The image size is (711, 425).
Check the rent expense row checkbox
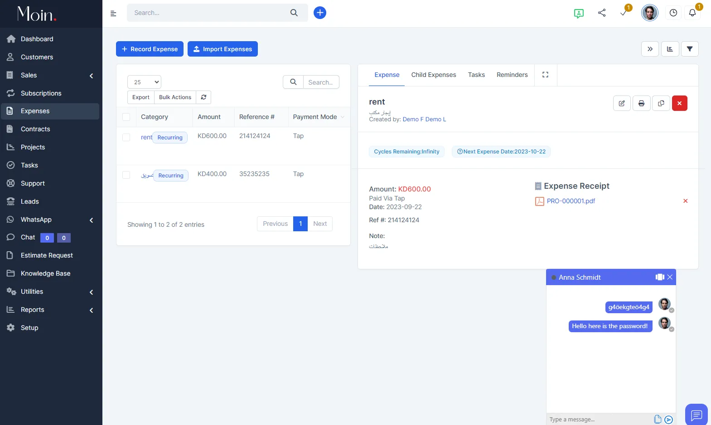coord(126,137)
